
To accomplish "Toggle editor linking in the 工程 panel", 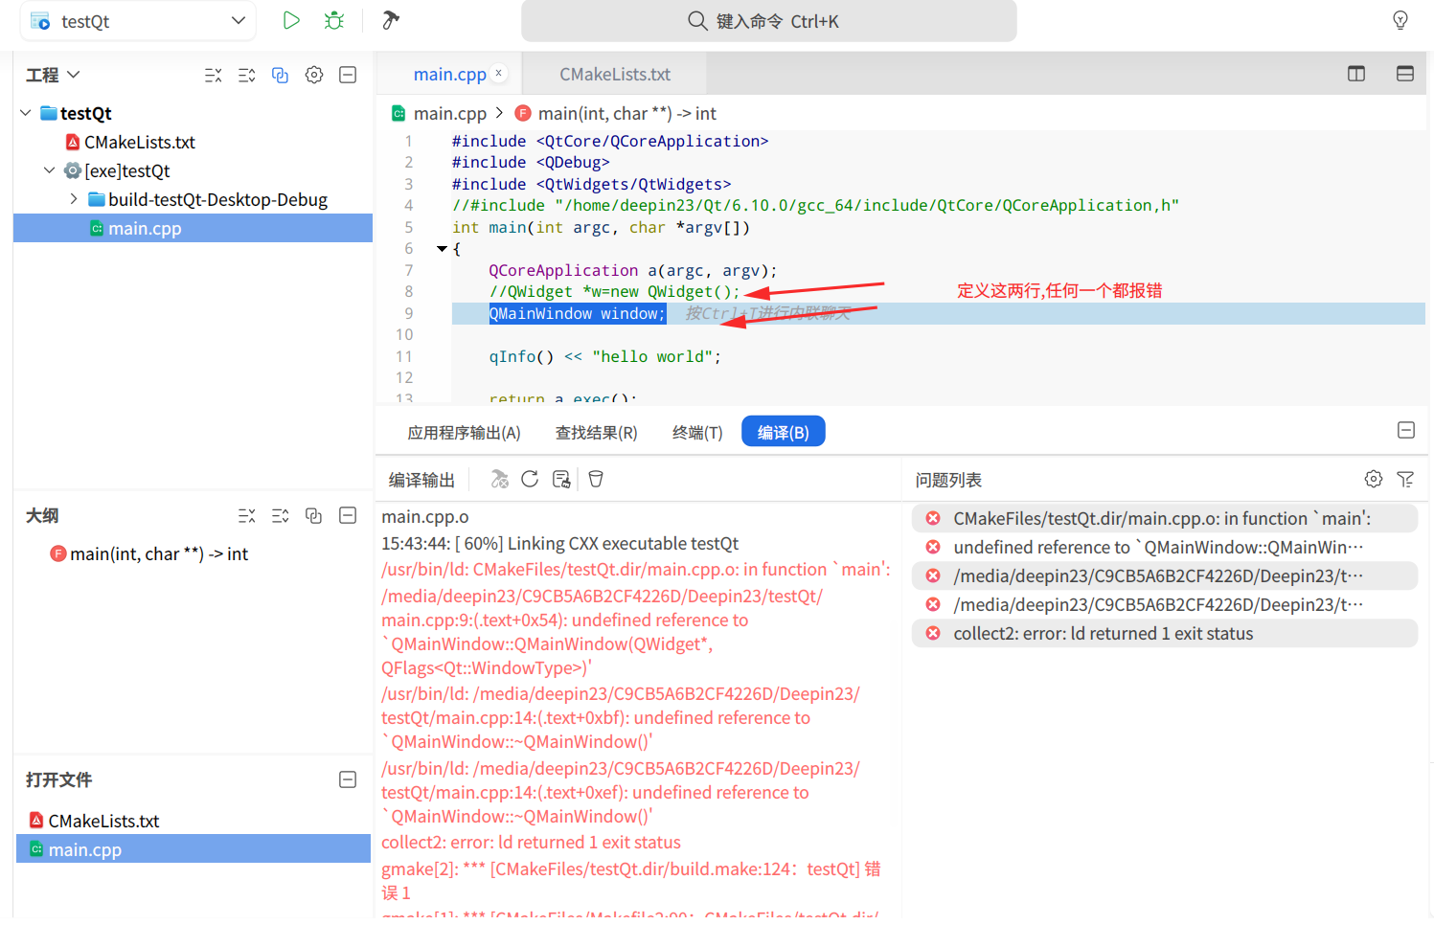I will 280,75.
